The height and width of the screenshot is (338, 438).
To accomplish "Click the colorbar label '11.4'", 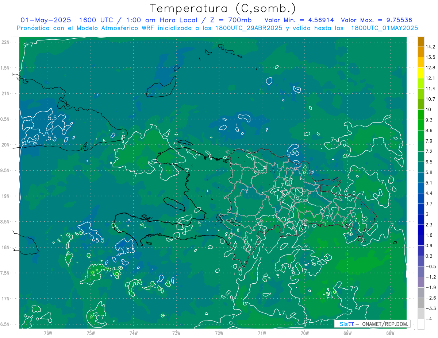I will 430,89.
